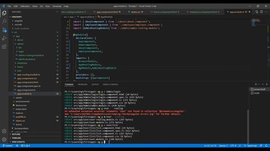The width and height of the screenshot is (270, 151).
Task: Open the Source Control view
Action: pos(4,30)
